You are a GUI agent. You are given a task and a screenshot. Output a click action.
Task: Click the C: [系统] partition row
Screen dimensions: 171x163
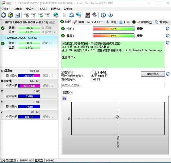tap(29, 73)
